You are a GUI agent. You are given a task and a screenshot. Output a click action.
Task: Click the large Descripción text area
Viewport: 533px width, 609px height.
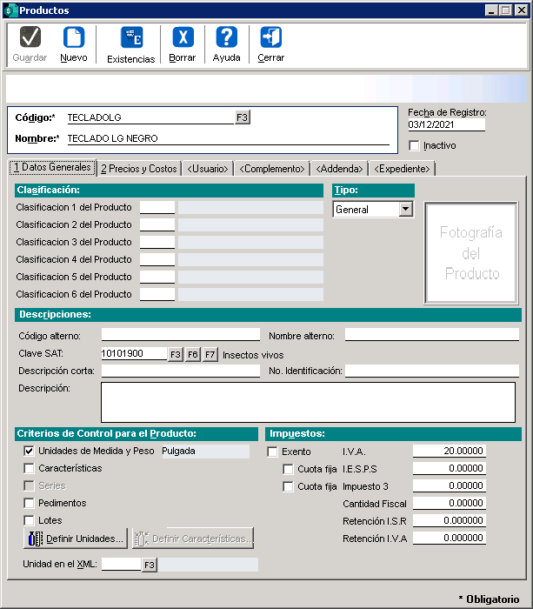(x=308, y=402)
